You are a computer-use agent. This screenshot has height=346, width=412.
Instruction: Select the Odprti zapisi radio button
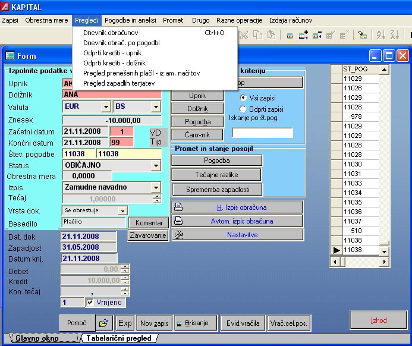(243, 109)
